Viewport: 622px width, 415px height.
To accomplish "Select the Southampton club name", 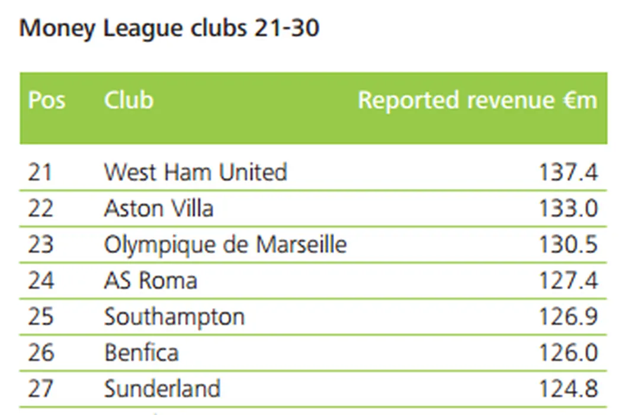I will 174,317.
